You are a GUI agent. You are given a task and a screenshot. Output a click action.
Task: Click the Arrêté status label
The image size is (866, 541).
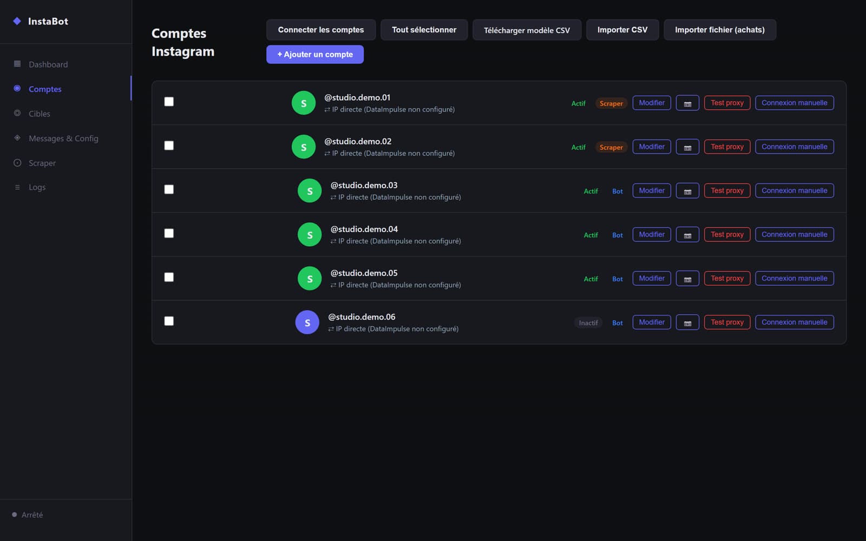[x=32, y=514]
